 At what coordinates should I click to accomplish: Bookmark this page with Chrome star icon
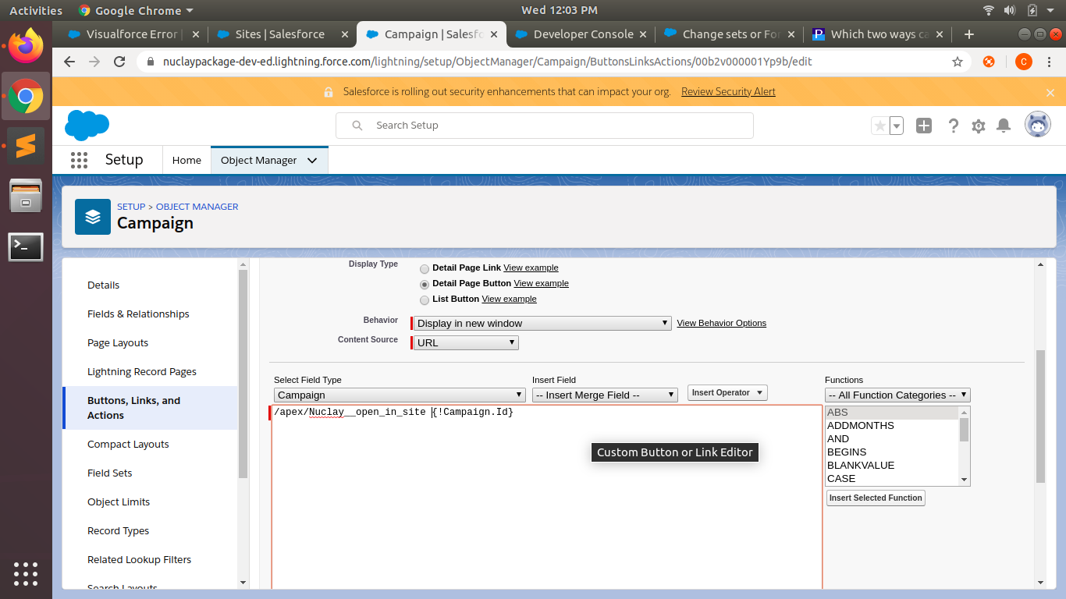click(x=957, y=62)
